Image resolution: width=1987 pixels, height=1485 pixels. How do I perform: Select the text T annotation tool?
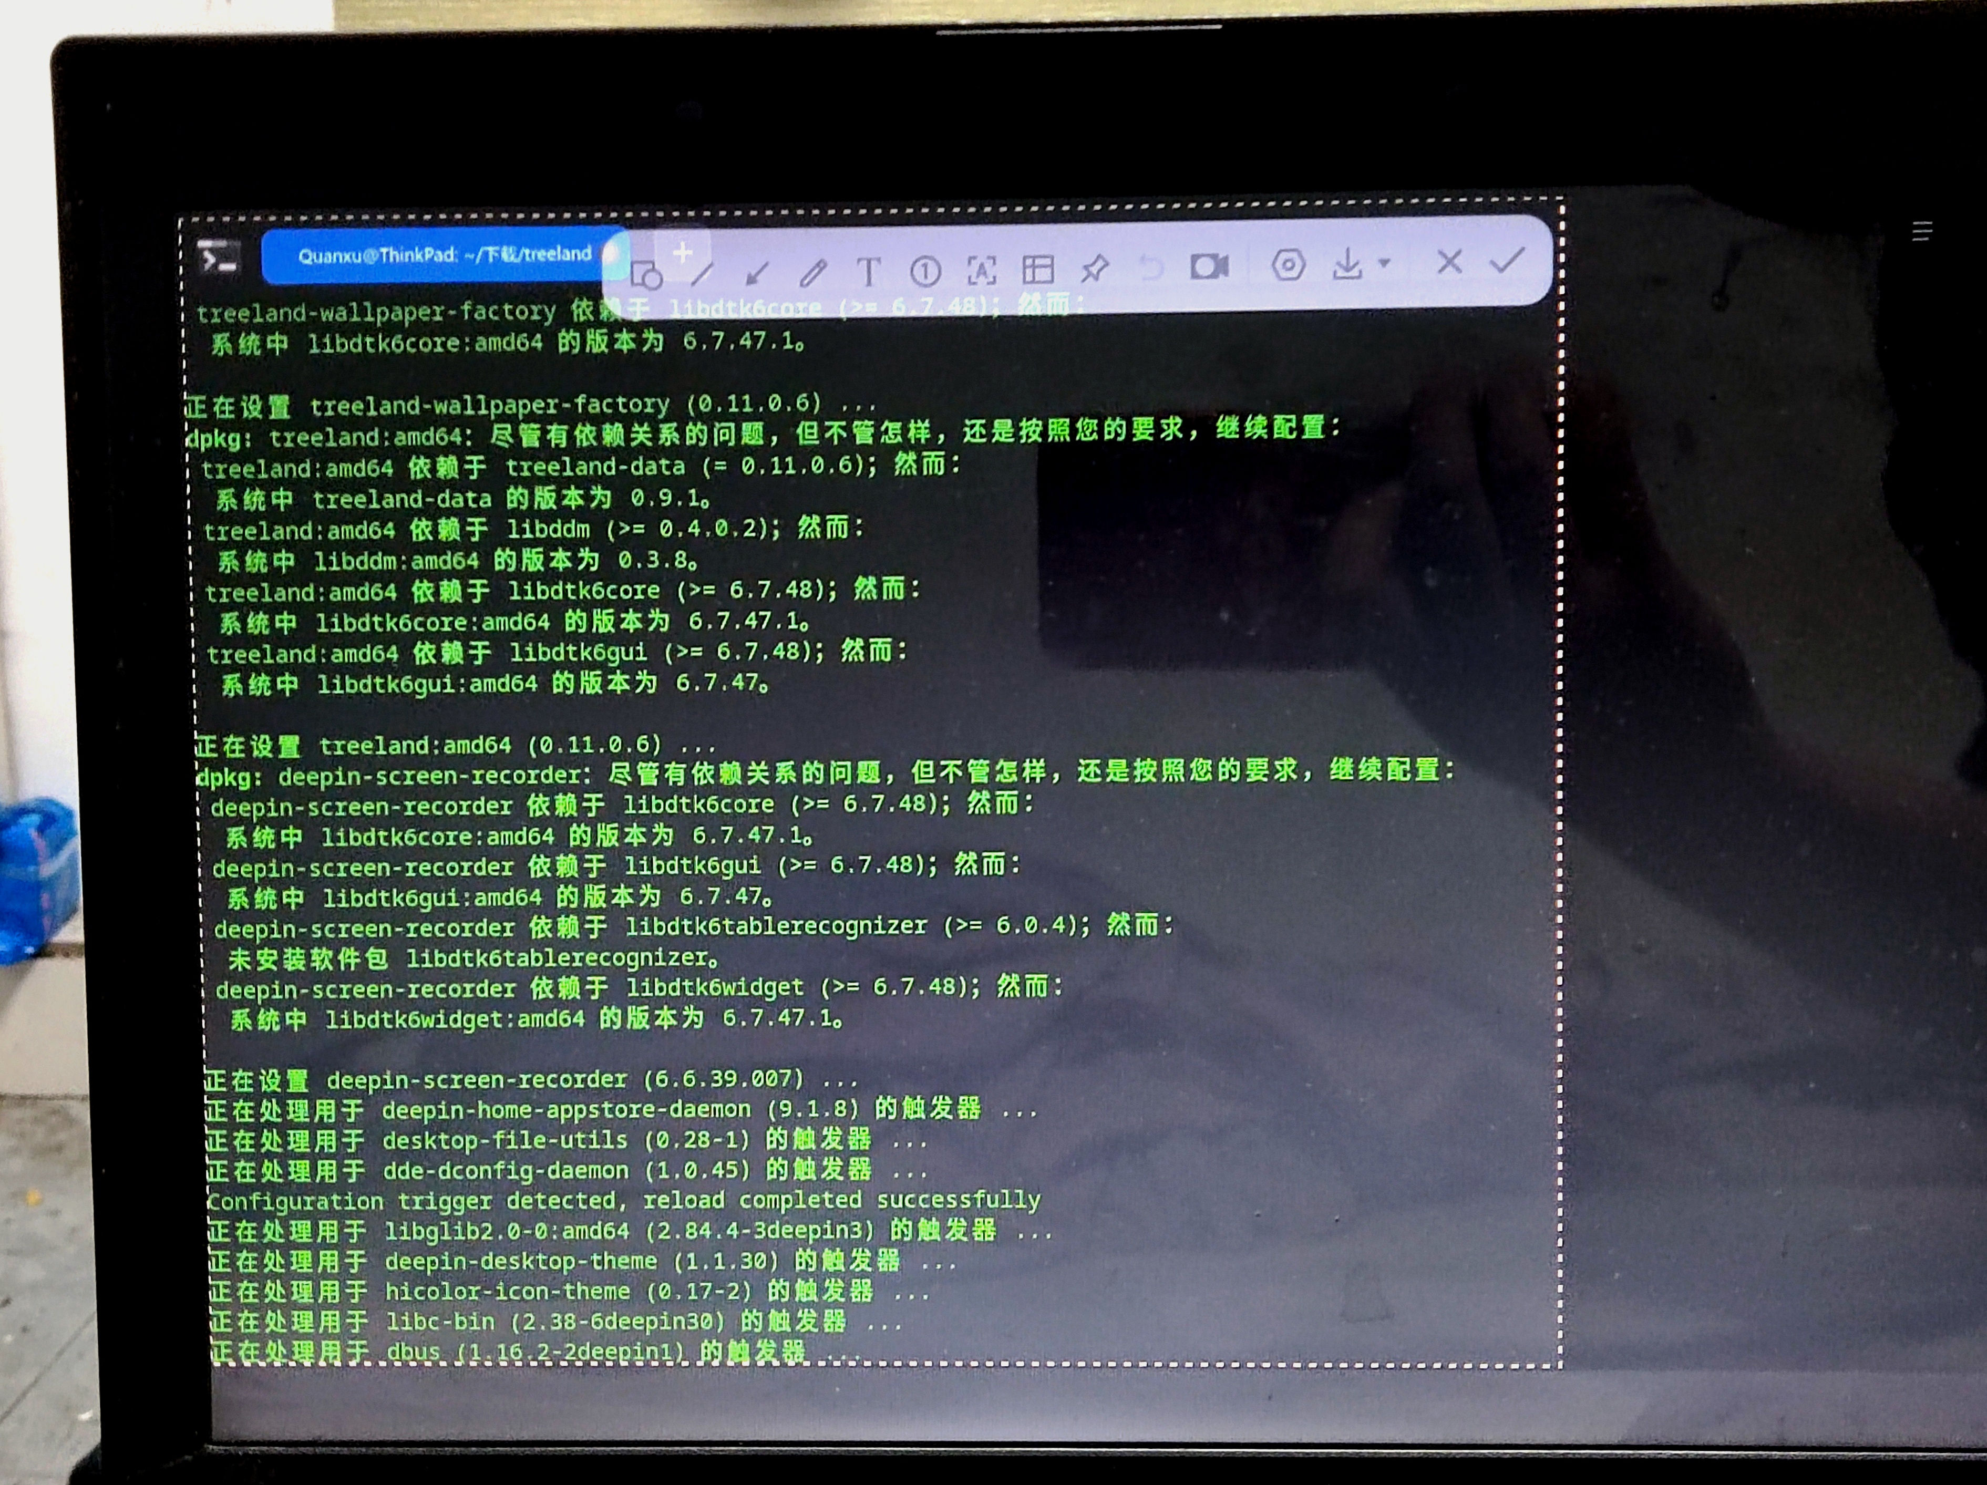pyautogui.click(x=869, y=271)
